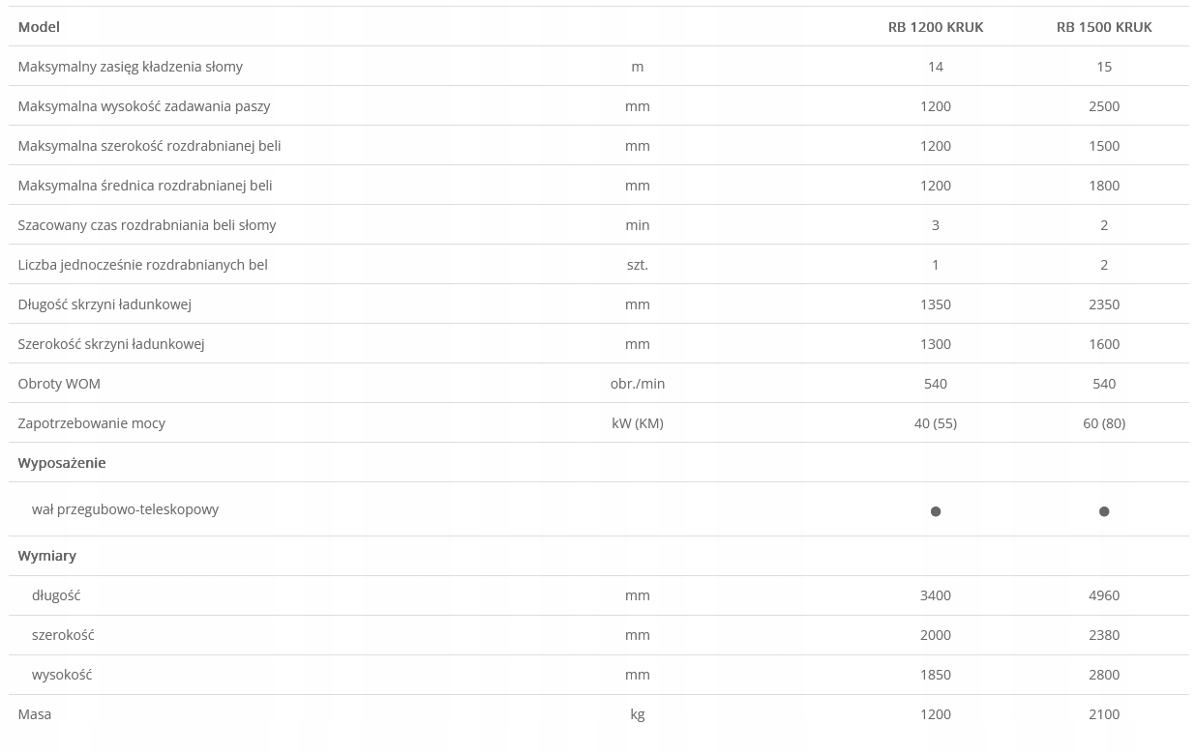Click the RB 1500 KRUK equipment dot
The image size is (1196, 753).
click(1104, 511)
